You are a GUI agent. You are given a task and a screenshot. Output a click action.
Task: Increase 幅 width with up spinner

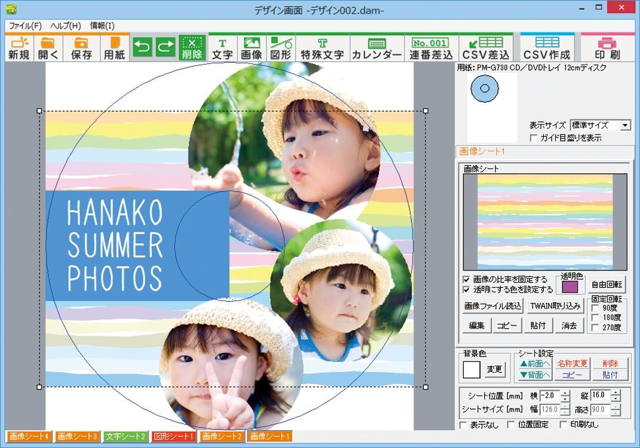(x=565, y=407)
